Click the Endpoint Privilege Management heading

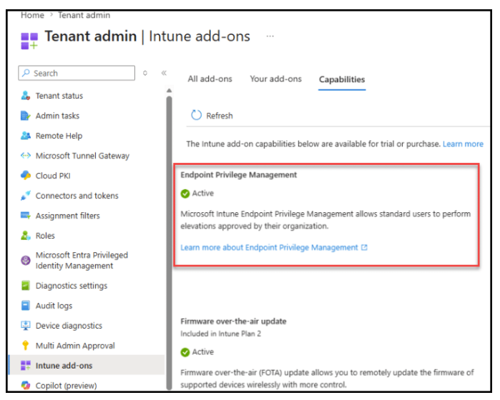point(238,175)
